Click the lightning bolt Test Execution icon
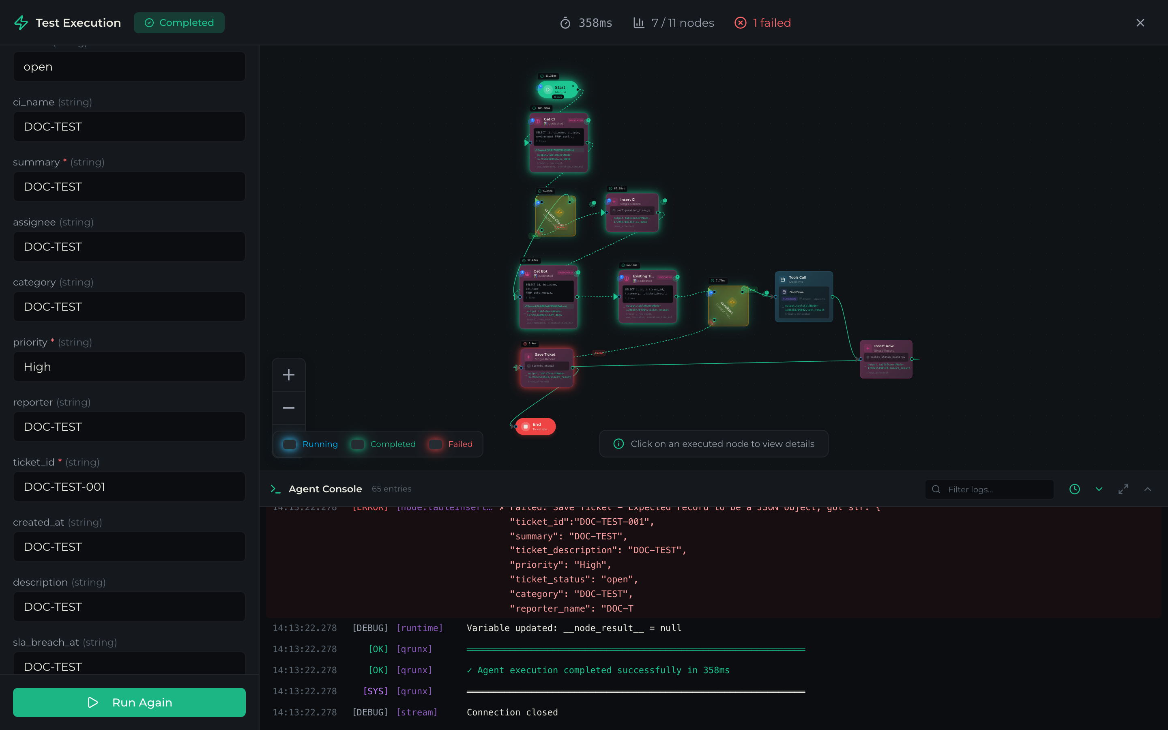The height and width of the screenshot is (730, 1168). 21,23
